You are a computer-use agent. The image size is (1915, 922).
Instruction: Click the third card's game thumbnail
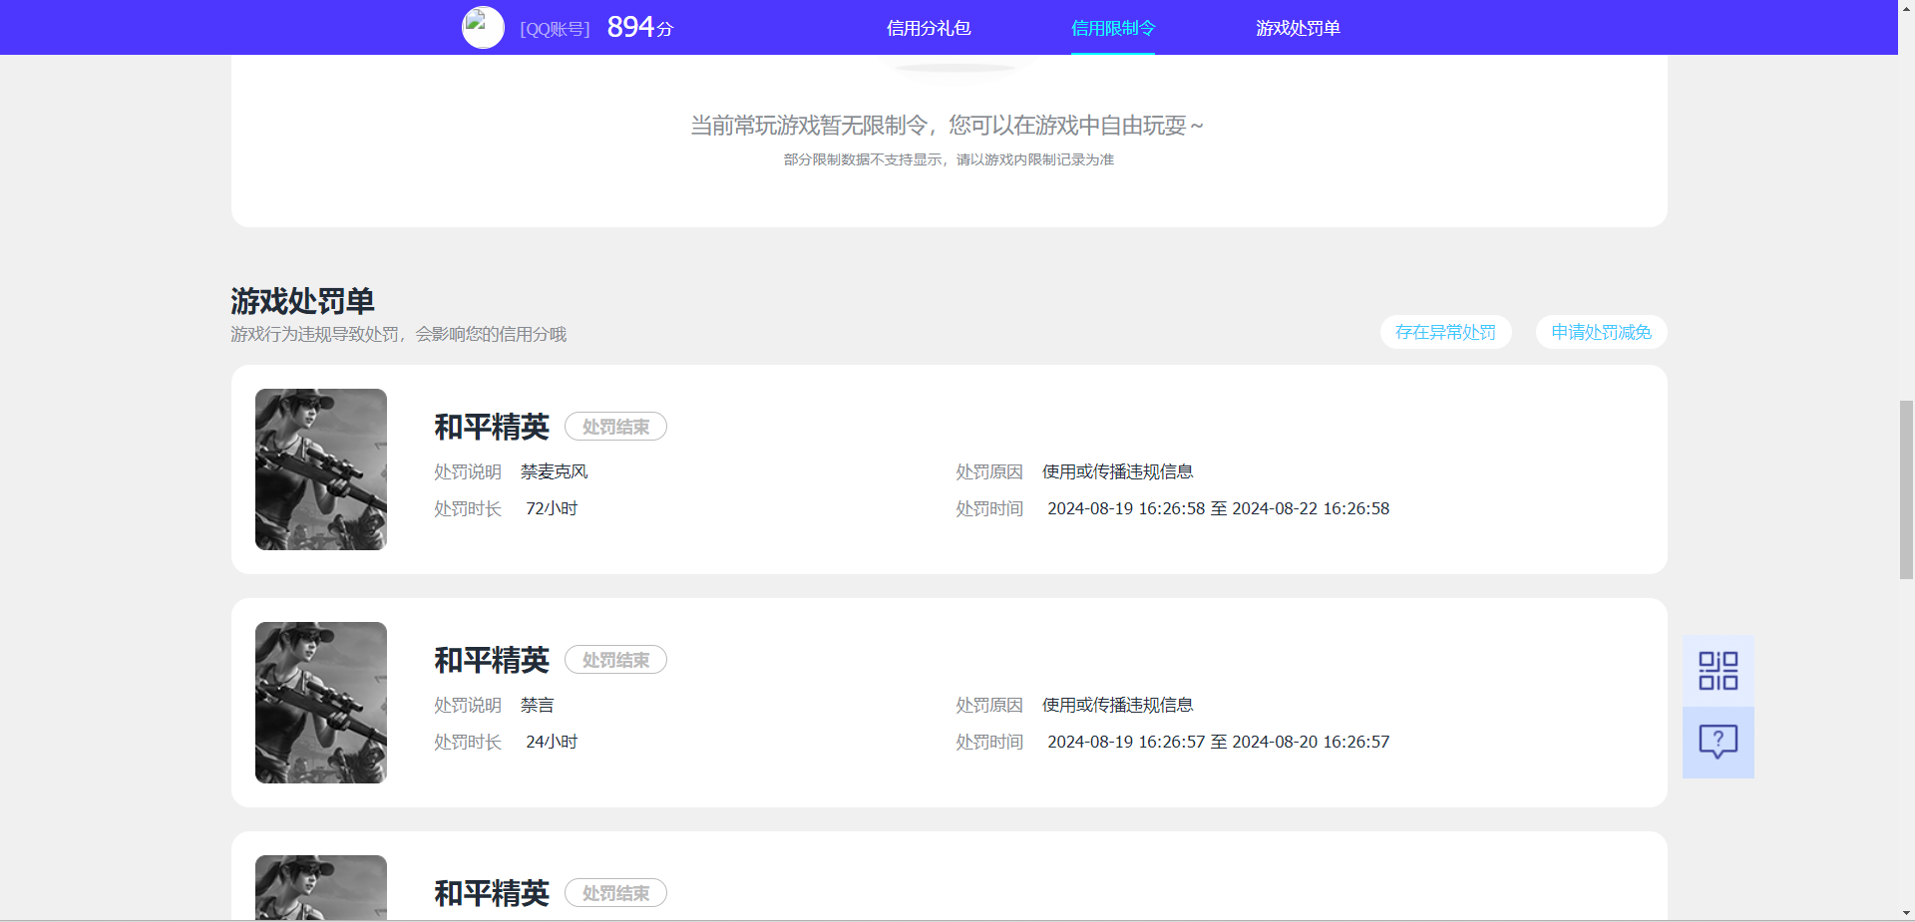[x=321, y=887]
